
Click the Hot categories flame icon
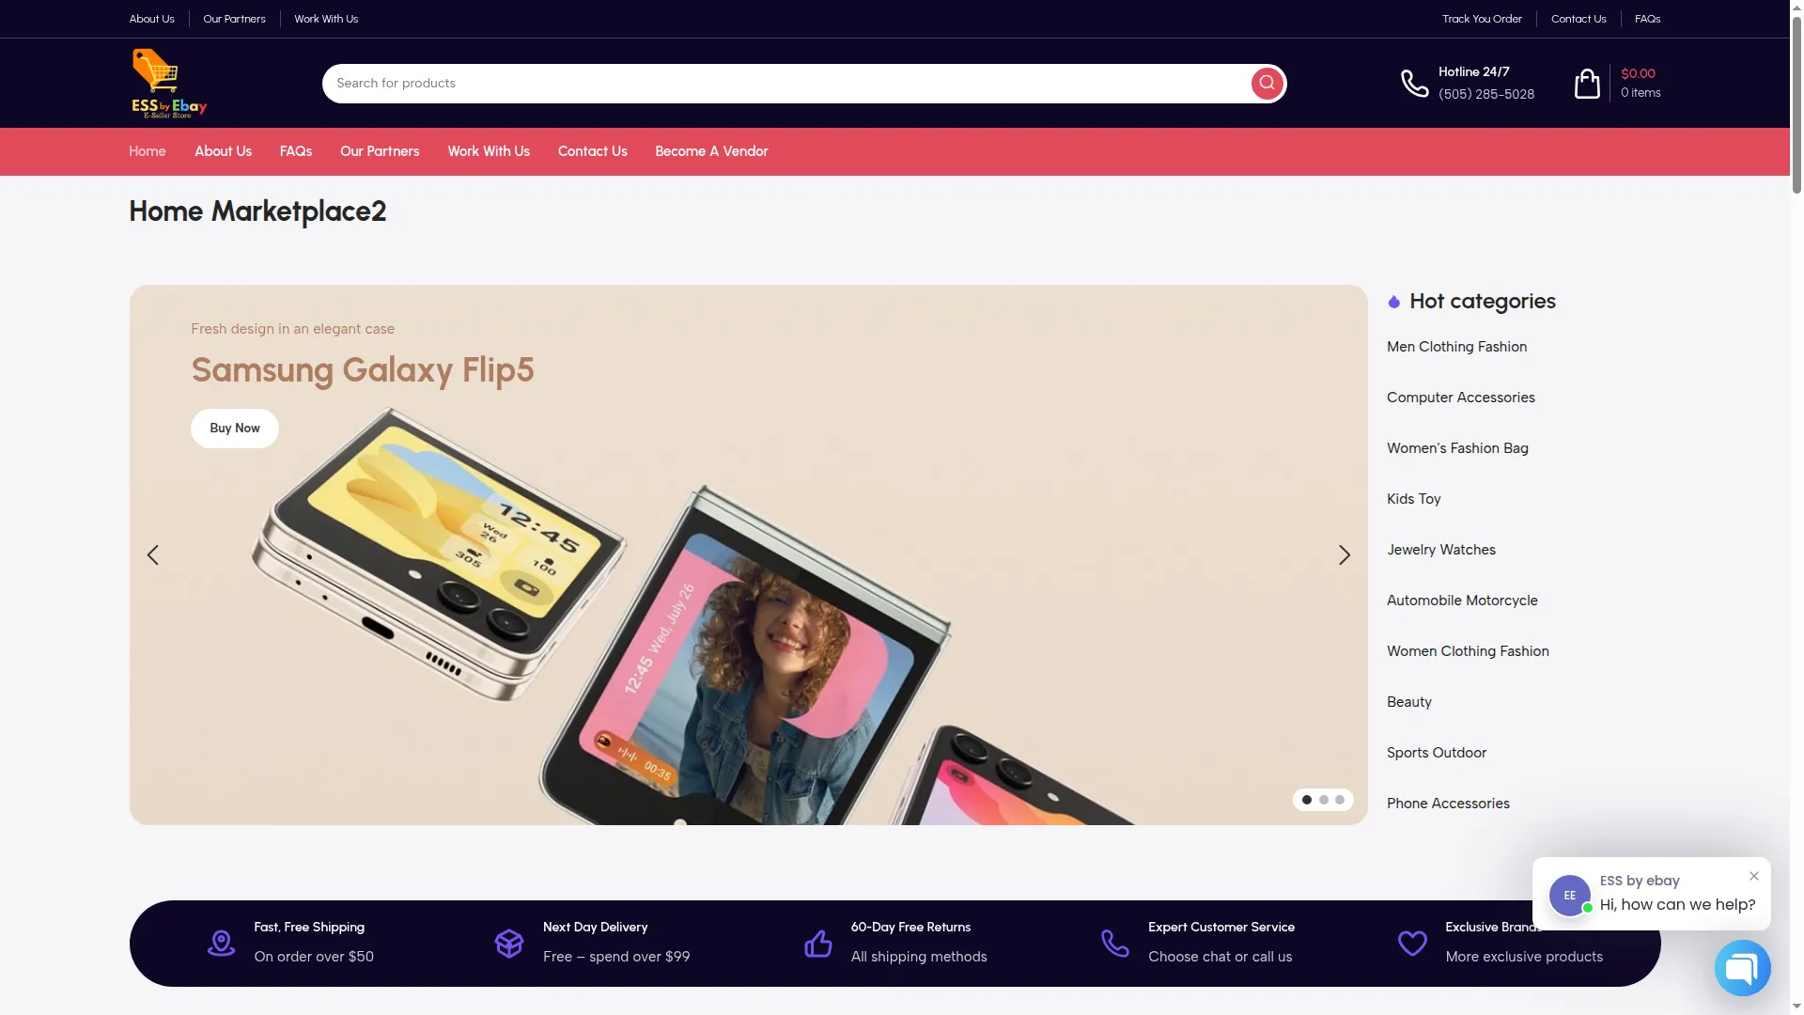point(1394,302)
